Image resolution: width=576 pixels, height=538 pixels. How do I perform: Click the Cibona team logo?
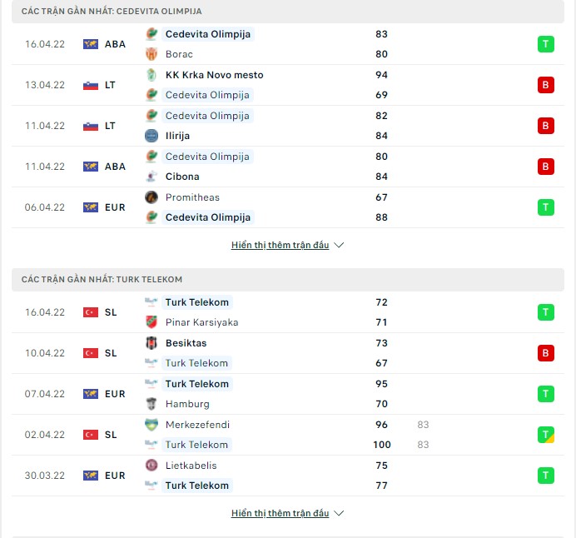pos(151,177)
